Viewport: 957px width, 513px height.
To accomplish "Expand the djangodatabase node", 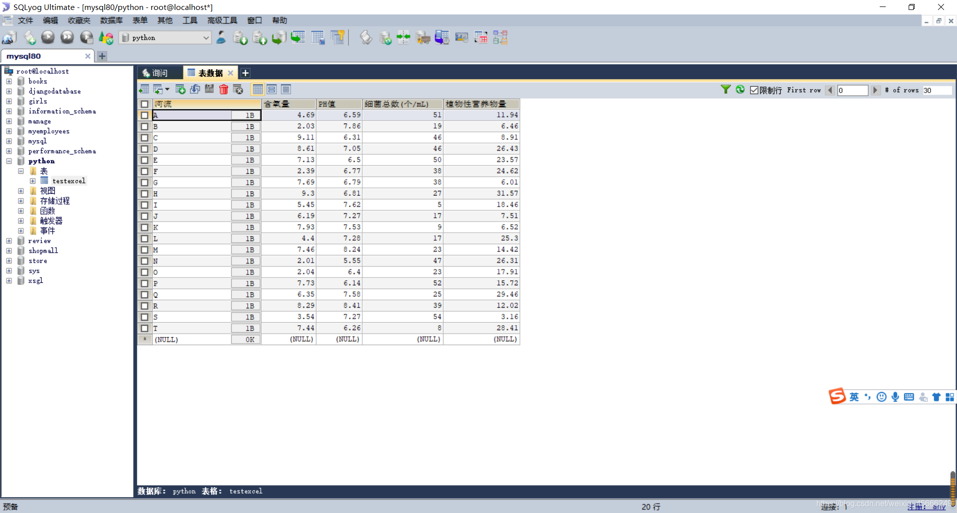I will (x=9, y=91).
